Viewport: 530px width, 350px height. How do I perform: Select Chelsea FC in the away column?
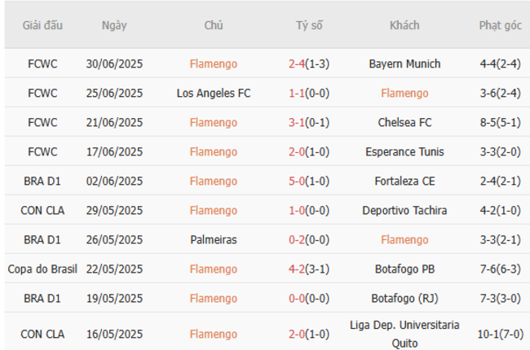coord(404,122)
